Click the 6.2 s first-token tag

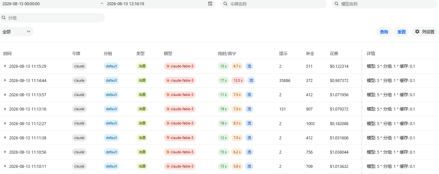237,152
